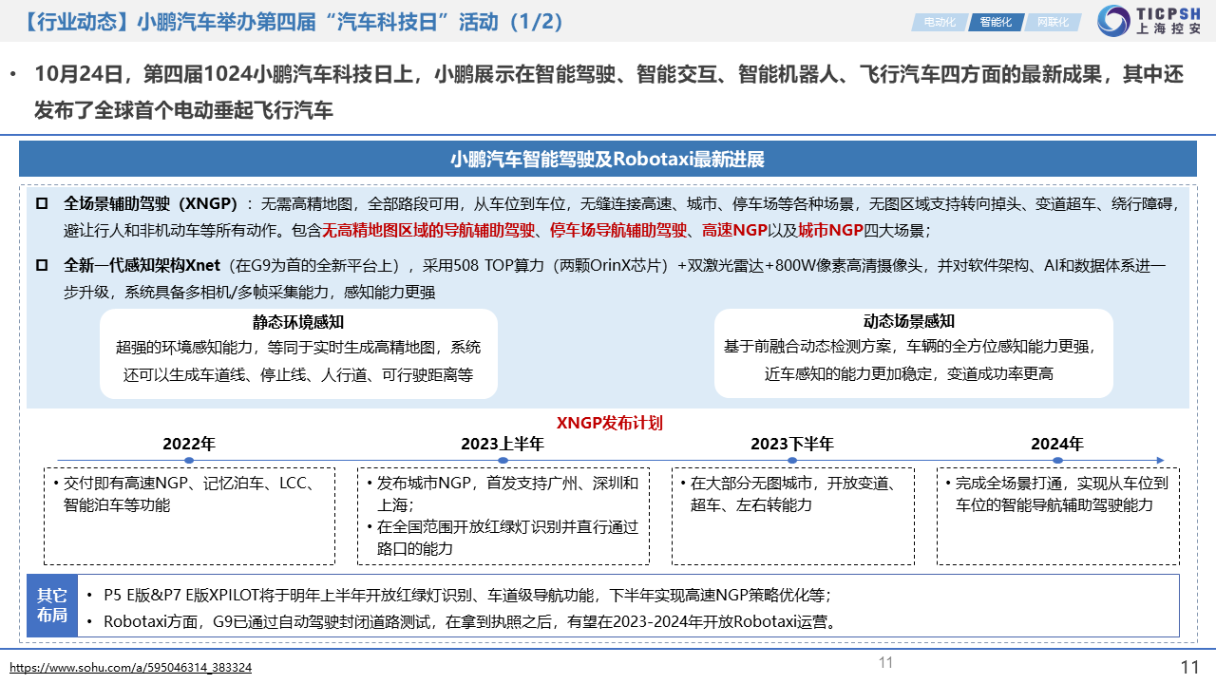Open the sohu.com source link
This screenshot has height=684, width=1216.
pyautogui.click(x=130, y=668)
